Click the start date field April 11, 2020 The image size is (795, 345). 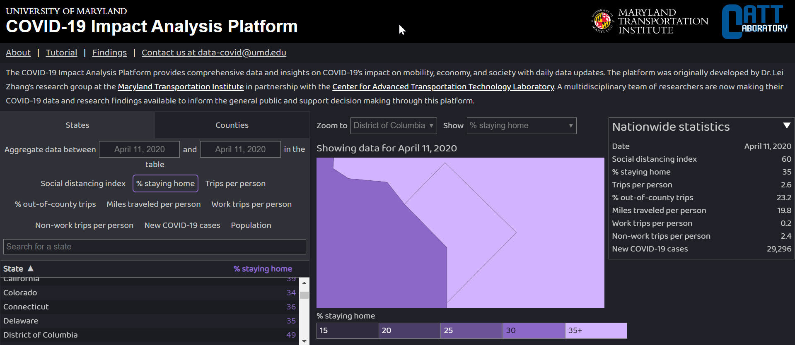pos(139,149)
